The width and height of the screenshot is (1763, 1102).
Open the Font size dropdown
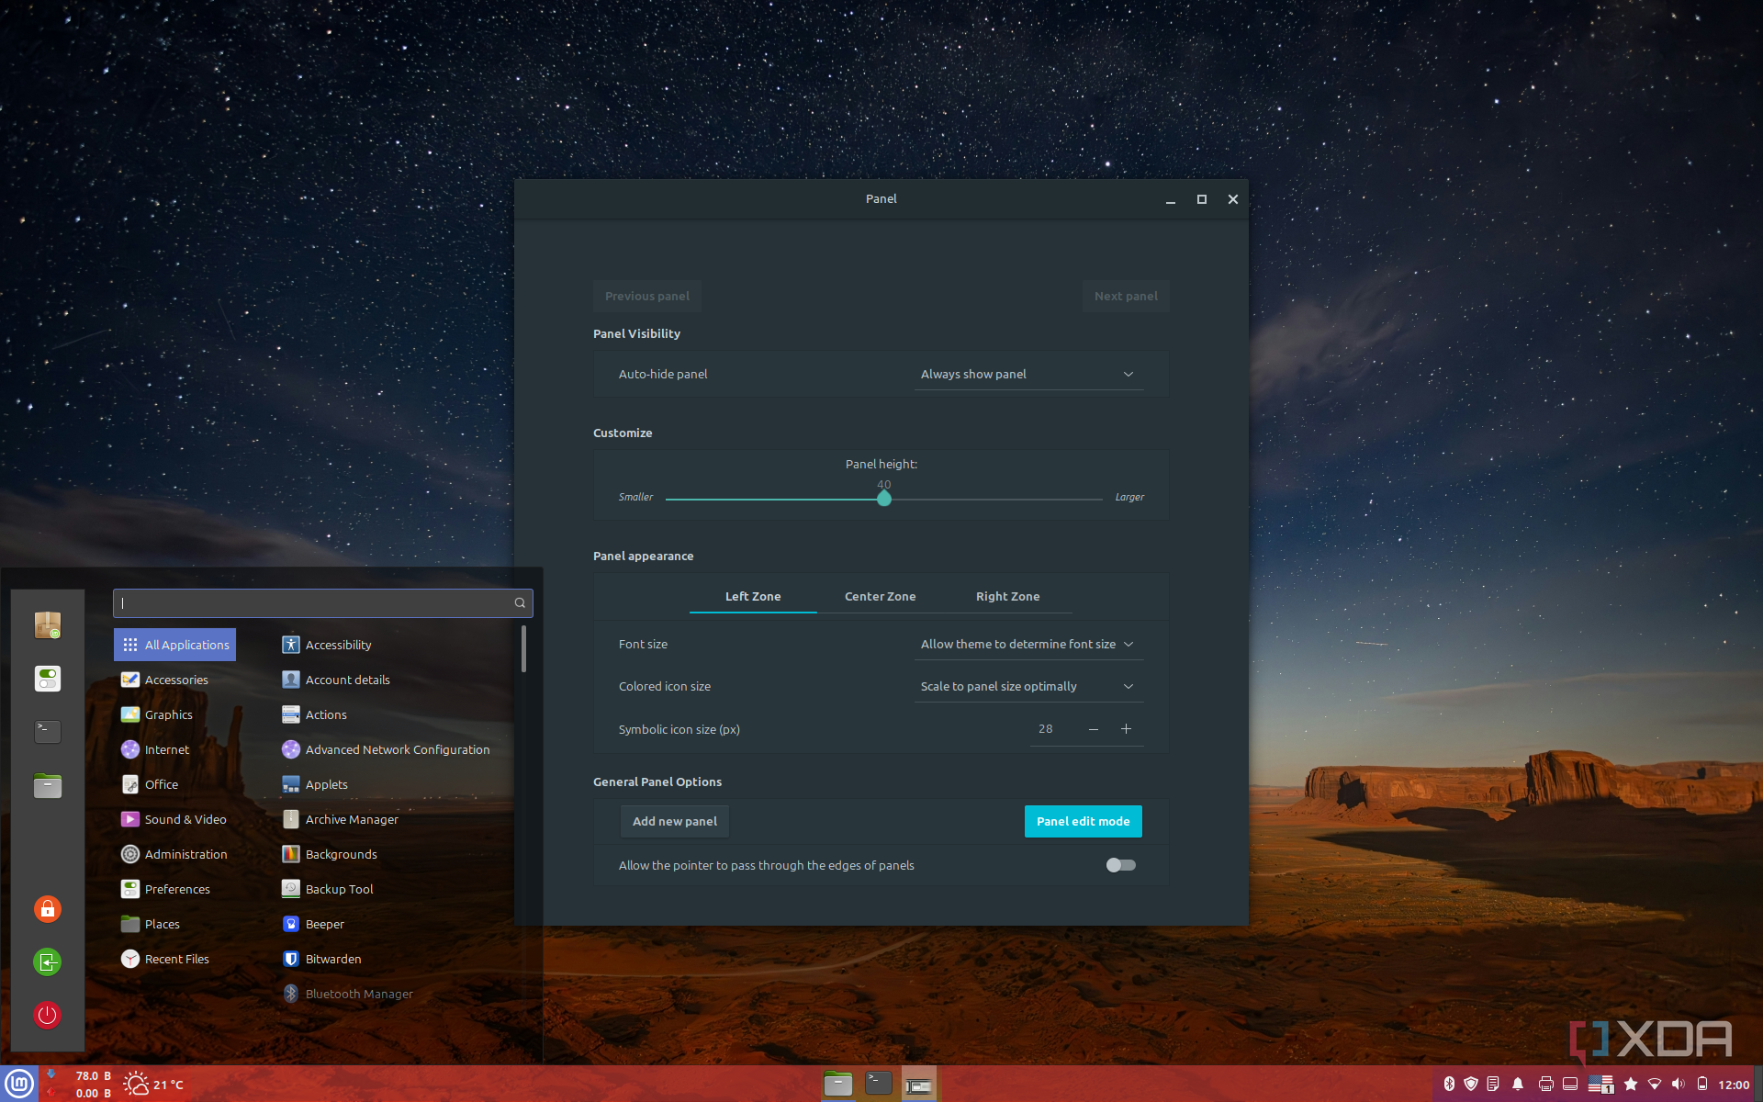(1028, 644)
